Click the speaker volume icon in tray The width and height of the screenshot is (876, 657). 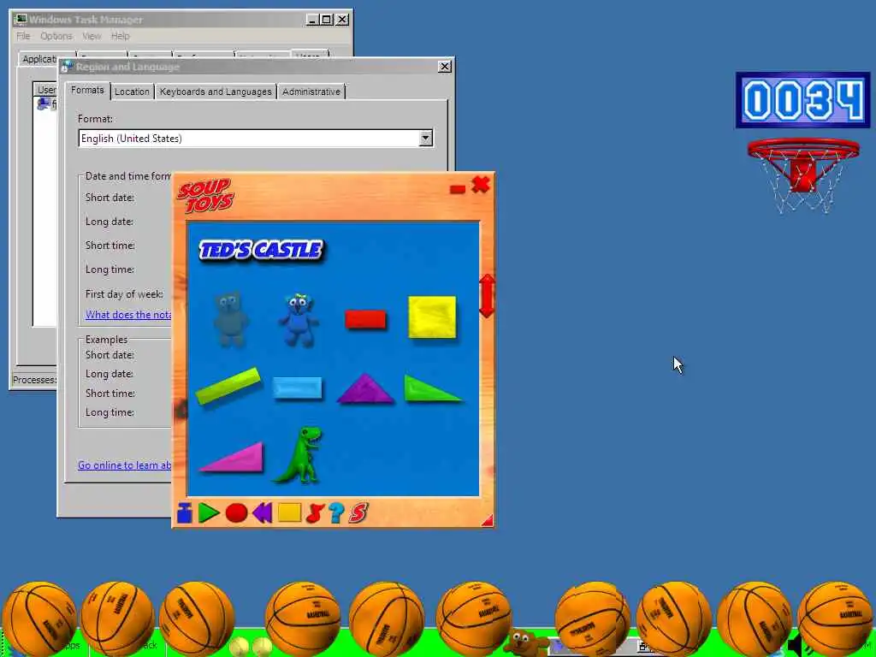pos(796,646)
